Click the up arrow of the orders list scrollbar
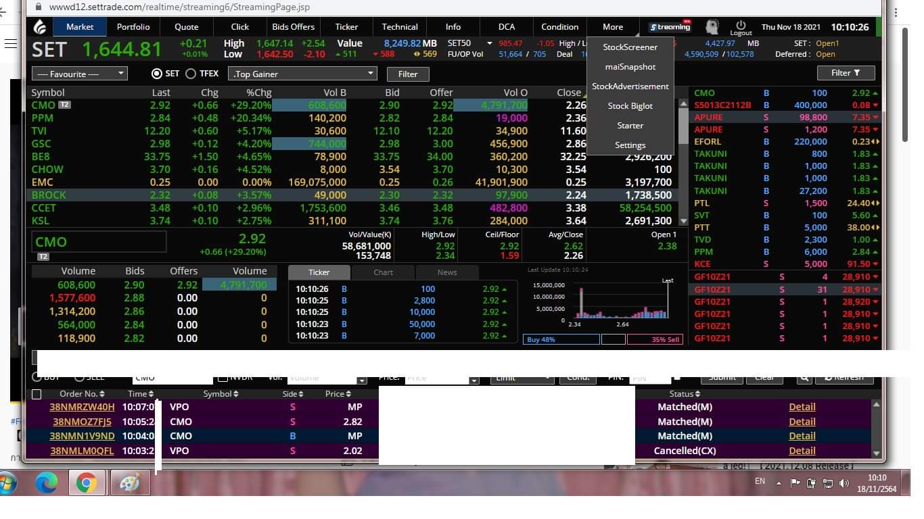924x519 pixels. point(877,405)
